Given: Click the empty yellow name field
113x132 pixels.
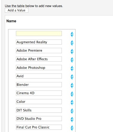Looking at the screenshot, I should tap(39, 33).
